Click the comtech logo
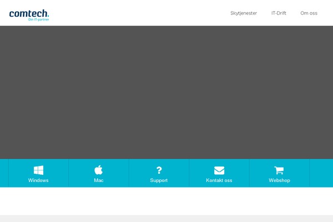Image resolution: width=333 pixels, height=222 pixels. point(29,15)
